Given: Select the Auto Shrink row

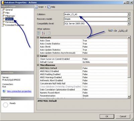Looking at the screenshot, I should coord(83,47).
